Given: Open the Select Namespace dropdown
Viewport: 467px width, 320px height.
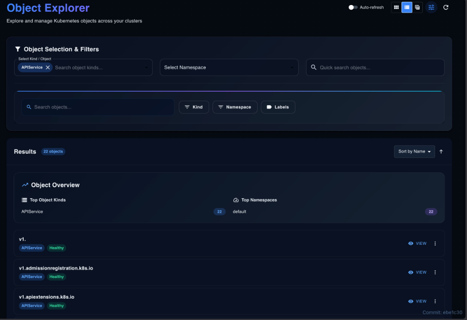Looking at the screenshot, I should [228, 67].
